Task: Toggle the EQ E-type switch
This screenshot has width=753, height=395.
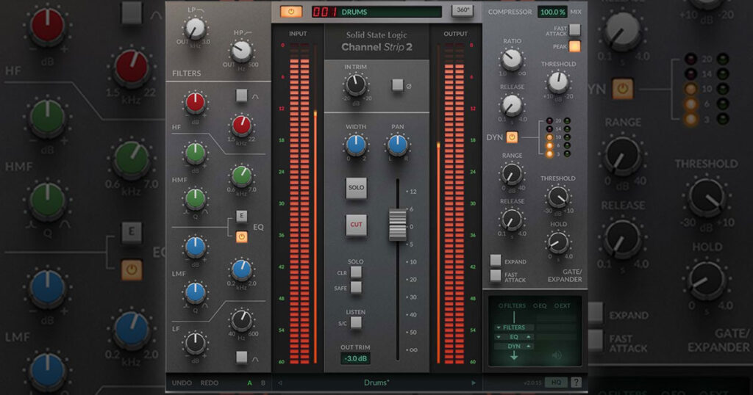Action: (x=241, y=216)
